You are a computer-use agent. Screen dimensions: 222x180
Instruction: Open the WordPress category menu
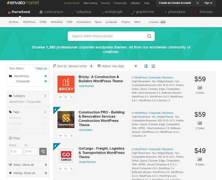29,22
